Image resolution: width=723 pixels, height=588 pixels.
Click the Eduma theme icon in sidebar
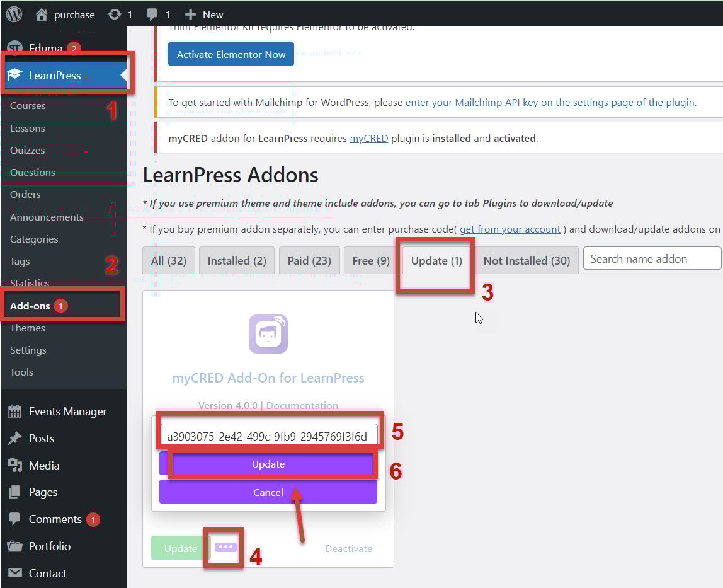click(x=14, y=48)
